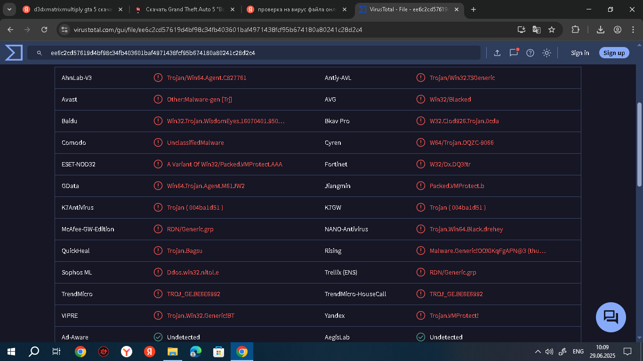Expand the Chrome tab search chevron

pos(9,9)
